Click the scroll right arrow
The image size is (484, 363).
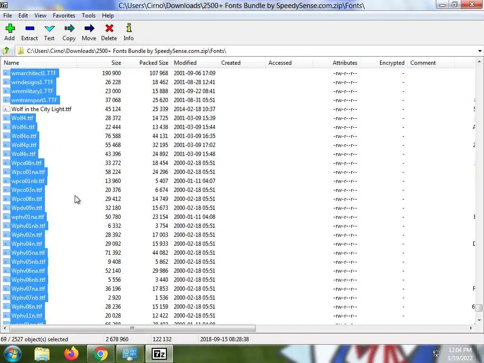click(x=471, y=328)
